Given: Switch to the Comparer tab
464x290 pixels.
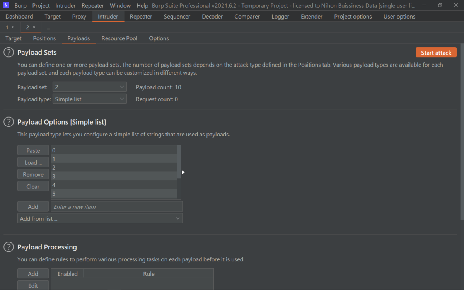Looking at the screenshot, I should 247,17.
